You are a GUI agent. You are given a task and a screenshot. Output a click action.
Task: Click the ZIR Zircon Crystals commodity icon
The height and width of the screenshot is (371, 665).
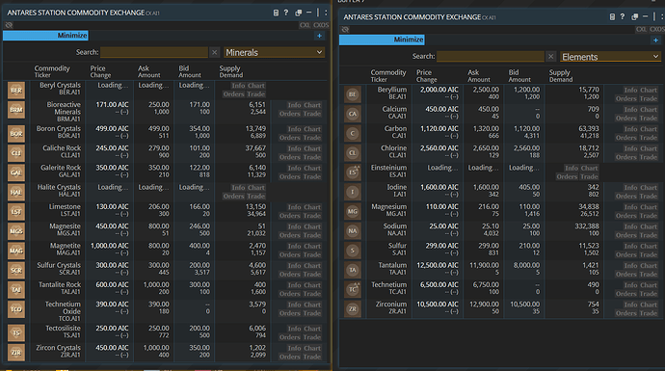click(x=16, y=353)
